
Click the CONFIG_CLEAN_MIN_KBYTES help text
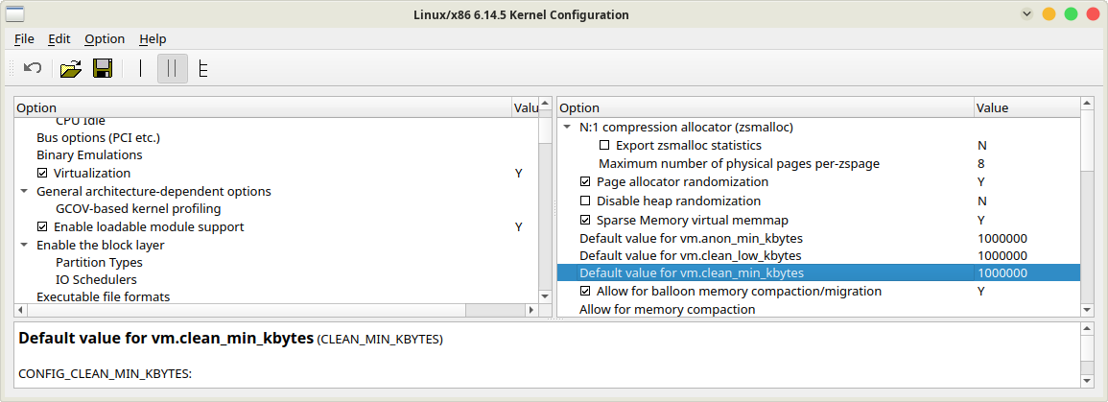coord(105,373)
